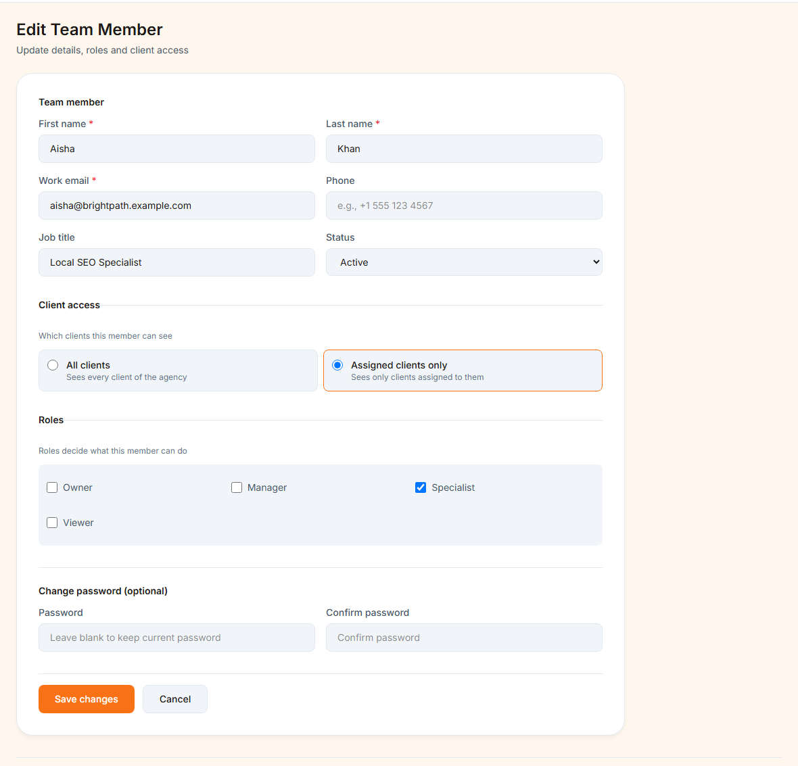Enable the Manager role checkbox
This screenshot has height=766, width=798.
(237, 487)
